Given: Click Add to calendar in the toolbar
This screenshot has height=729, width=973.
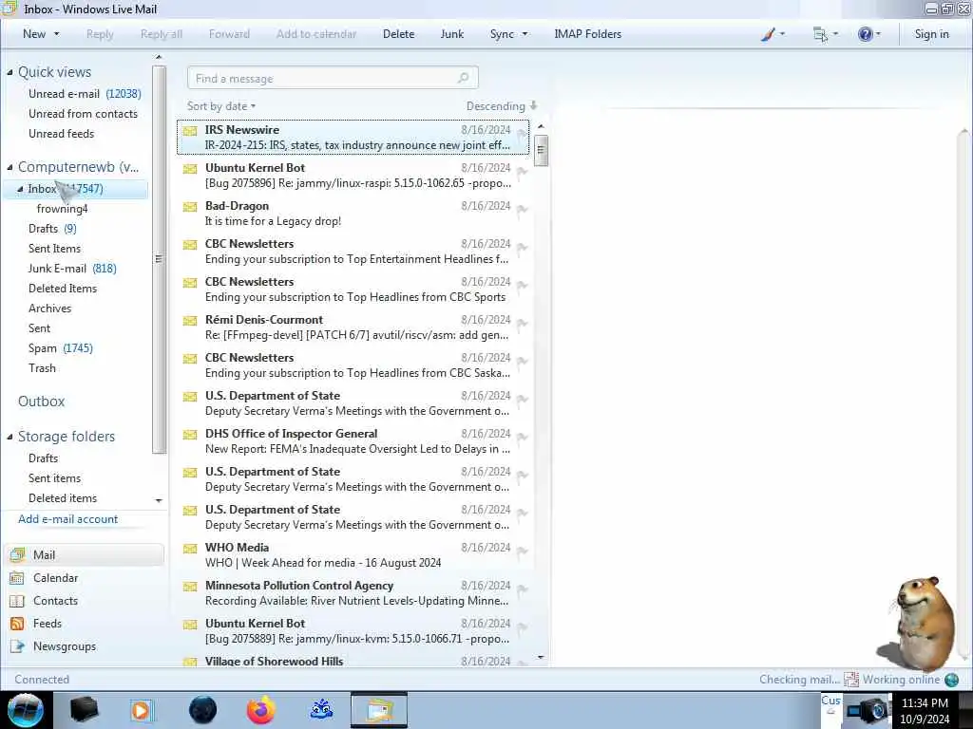Looking at the screenshot, I should (x=316, y=34).
